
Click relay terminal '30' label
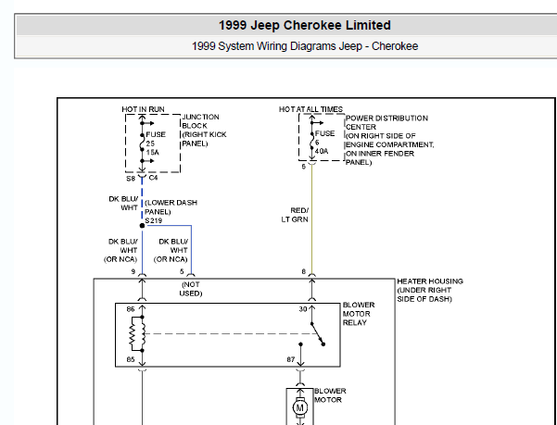pos(303,309)
